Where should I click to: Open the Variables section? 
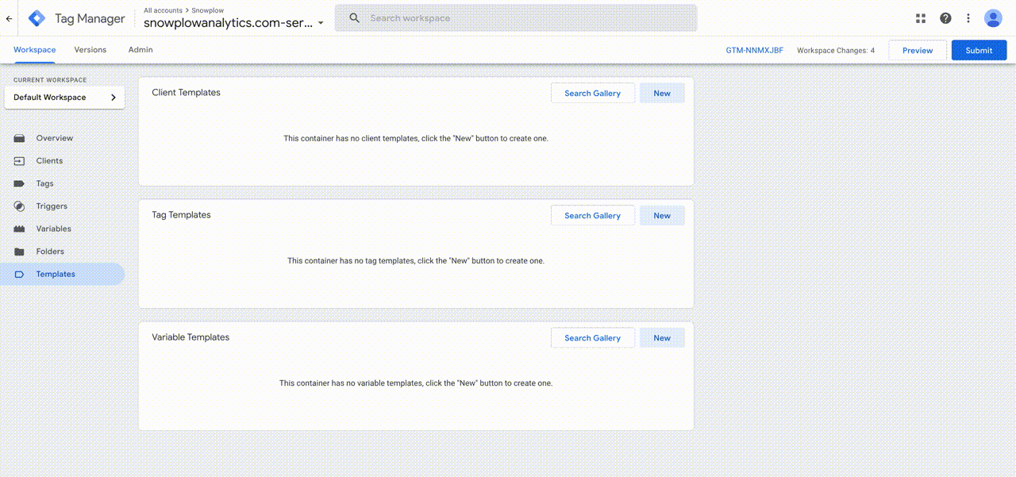55,229
